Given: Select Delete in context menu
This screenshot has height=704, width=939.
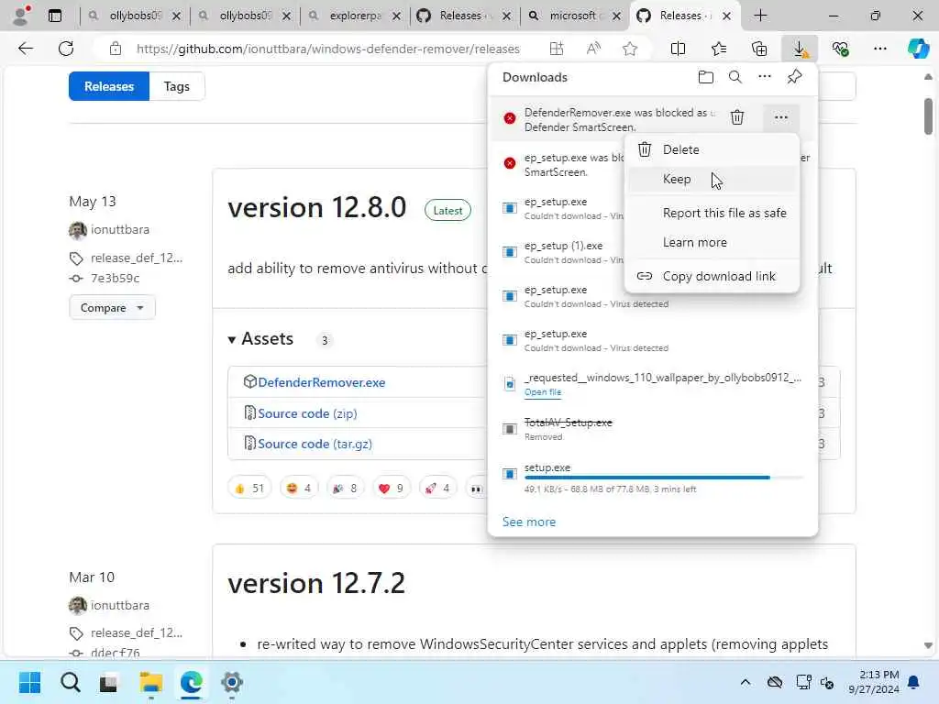Looking at the screenshot, I should tap(712, 149).
